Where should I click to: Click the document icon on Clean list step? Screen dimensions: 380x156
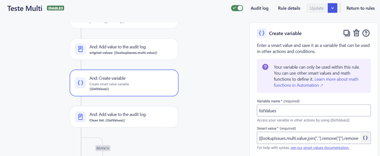tap(80, 117)
